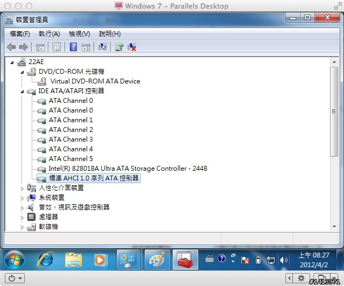The width and height of the screenshot is (344, 286).
Task: Expand 人性化介面裝置 category
Action: point(22,189)
